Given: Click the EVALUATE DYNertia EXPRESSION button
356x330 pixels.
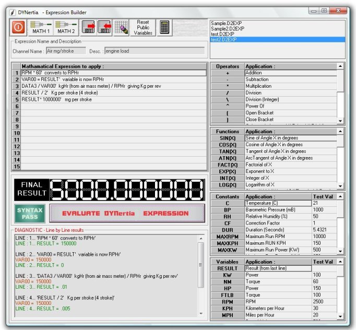Looking at the screenshot, I should click(x=127, y=213).
